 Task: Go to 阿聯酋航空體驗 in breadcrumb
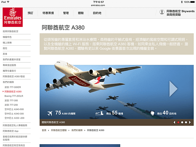click(x=59, y=130)
